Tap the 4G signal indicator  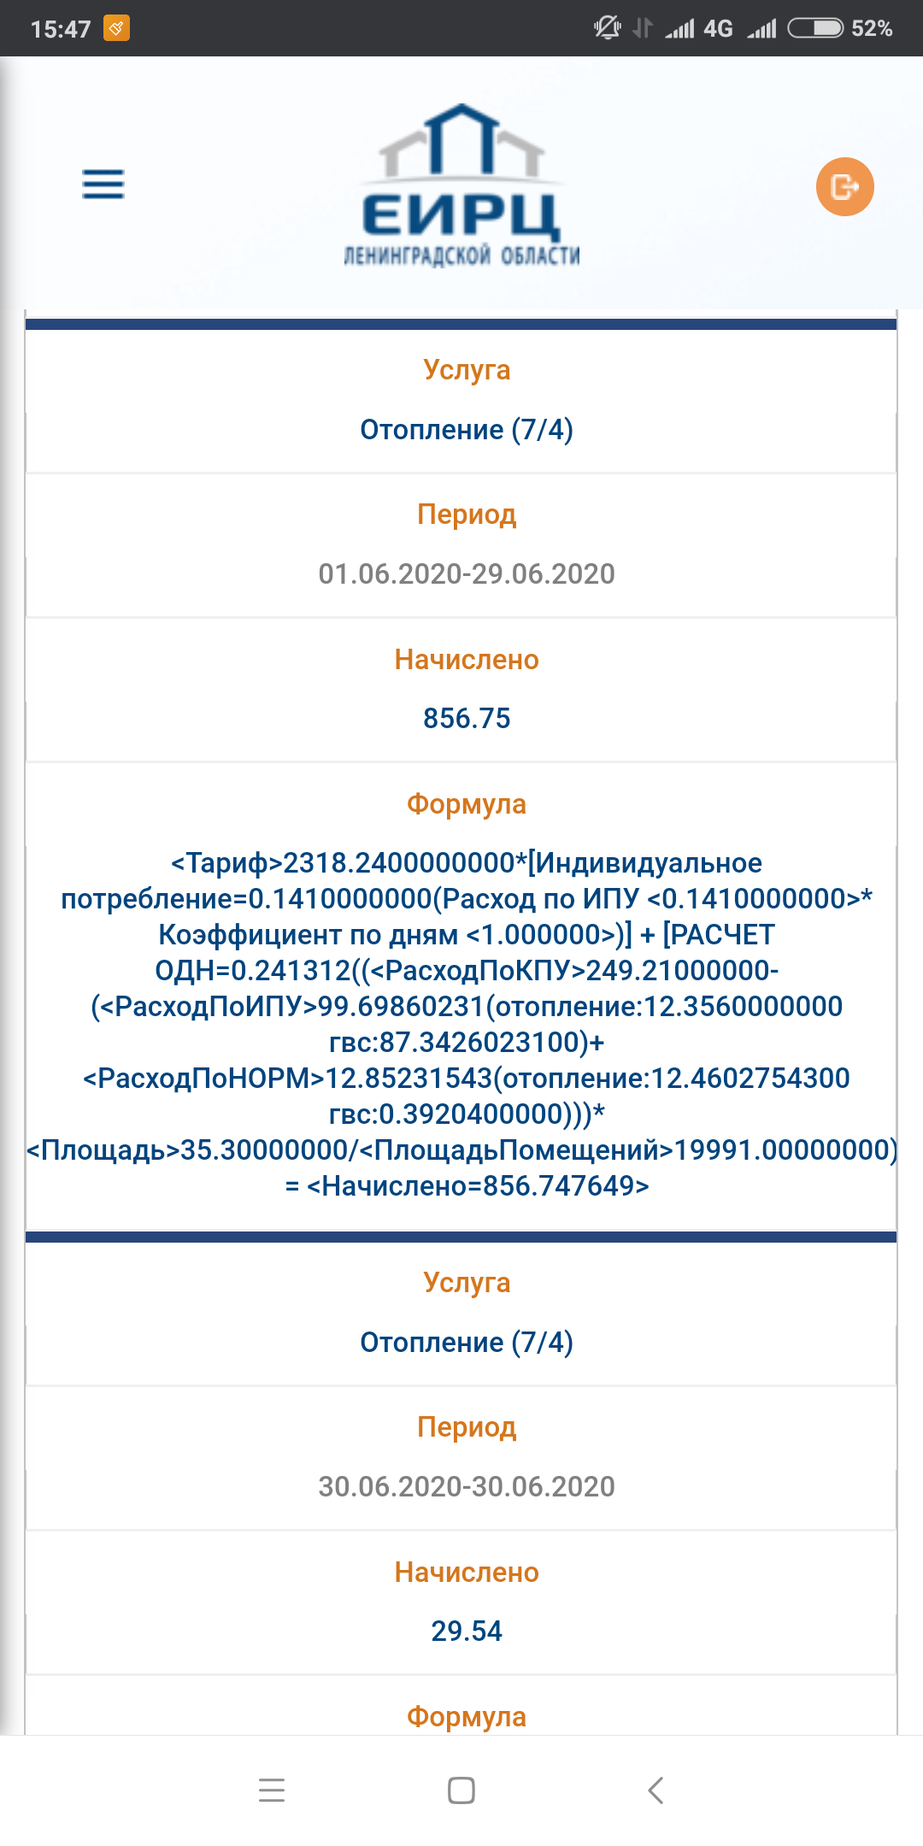pos(699,28)
